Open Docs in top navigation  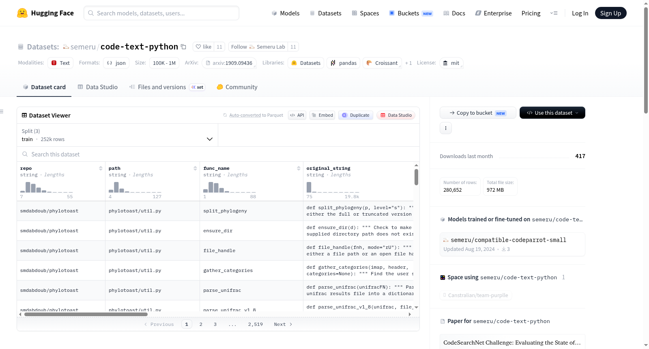tap(454, 13)
